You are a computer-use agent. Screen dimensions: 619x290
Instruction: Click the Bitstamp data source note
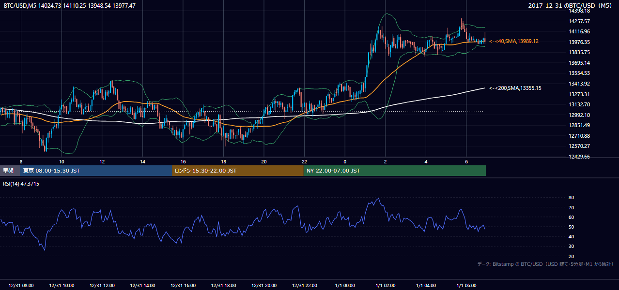[x=545, y=264]
